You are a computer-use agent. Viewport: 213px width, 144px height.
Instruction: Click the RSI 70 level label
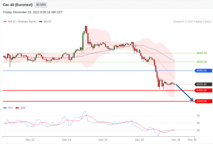[x=198, y=116]
